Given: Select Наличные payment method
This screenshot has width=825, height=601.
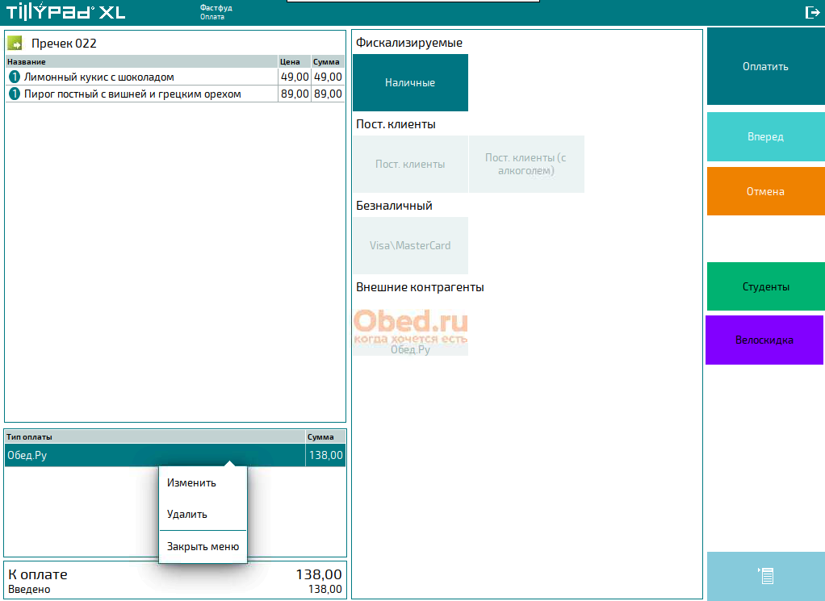Looking at the screenshot, I should pyautogui.click(x=410, y=83).
